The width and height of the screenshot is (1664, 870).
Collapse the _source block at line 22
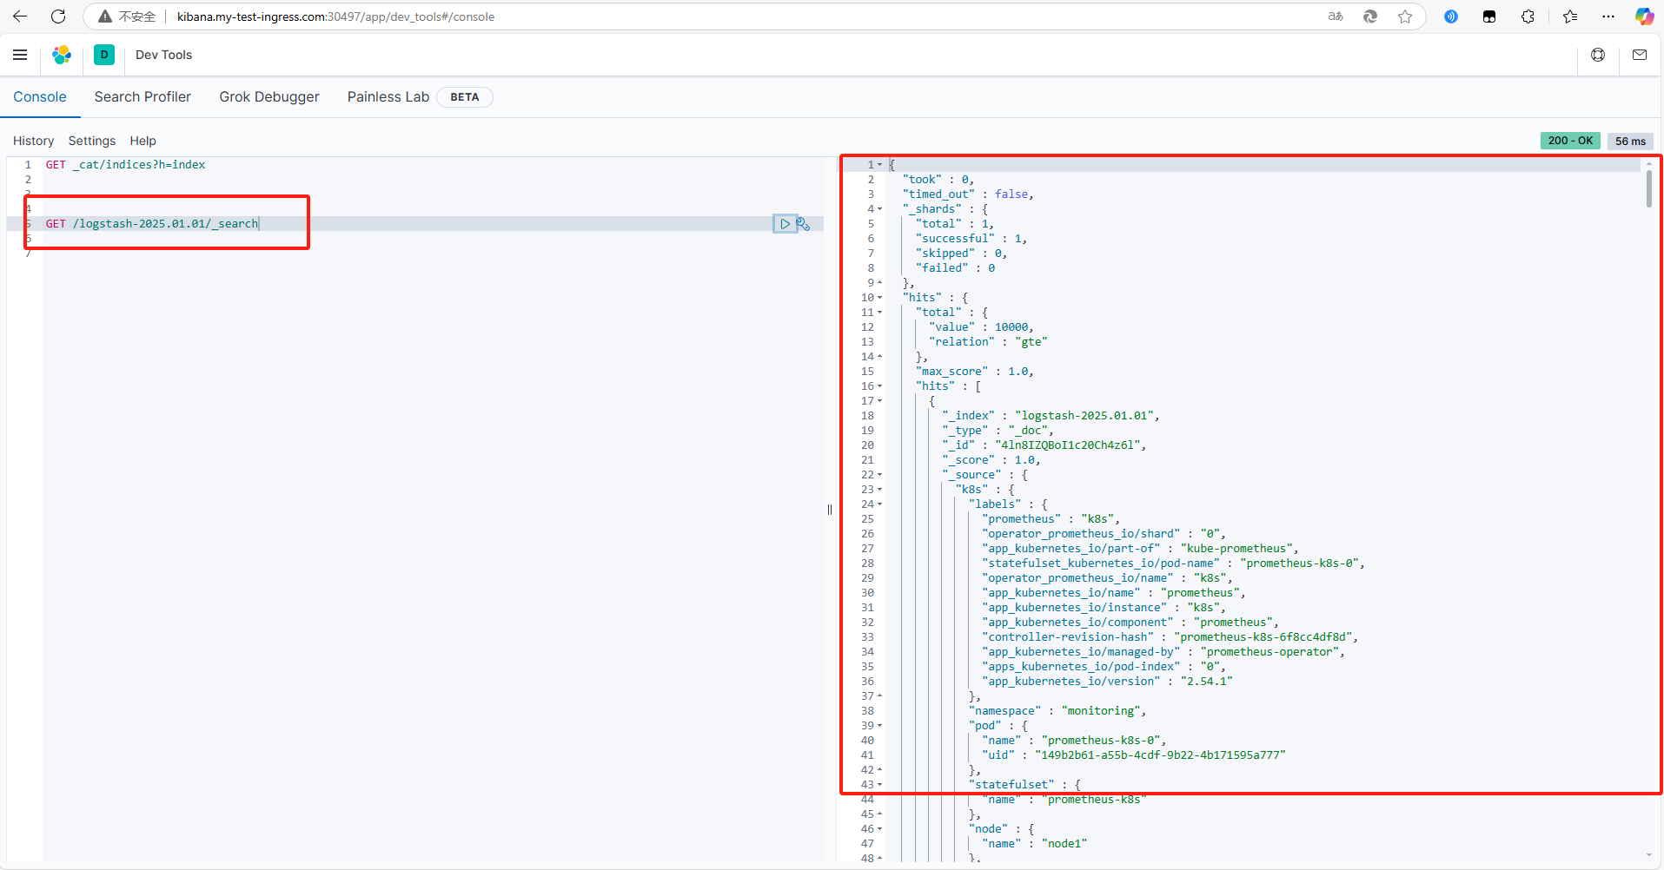point(879,475)
